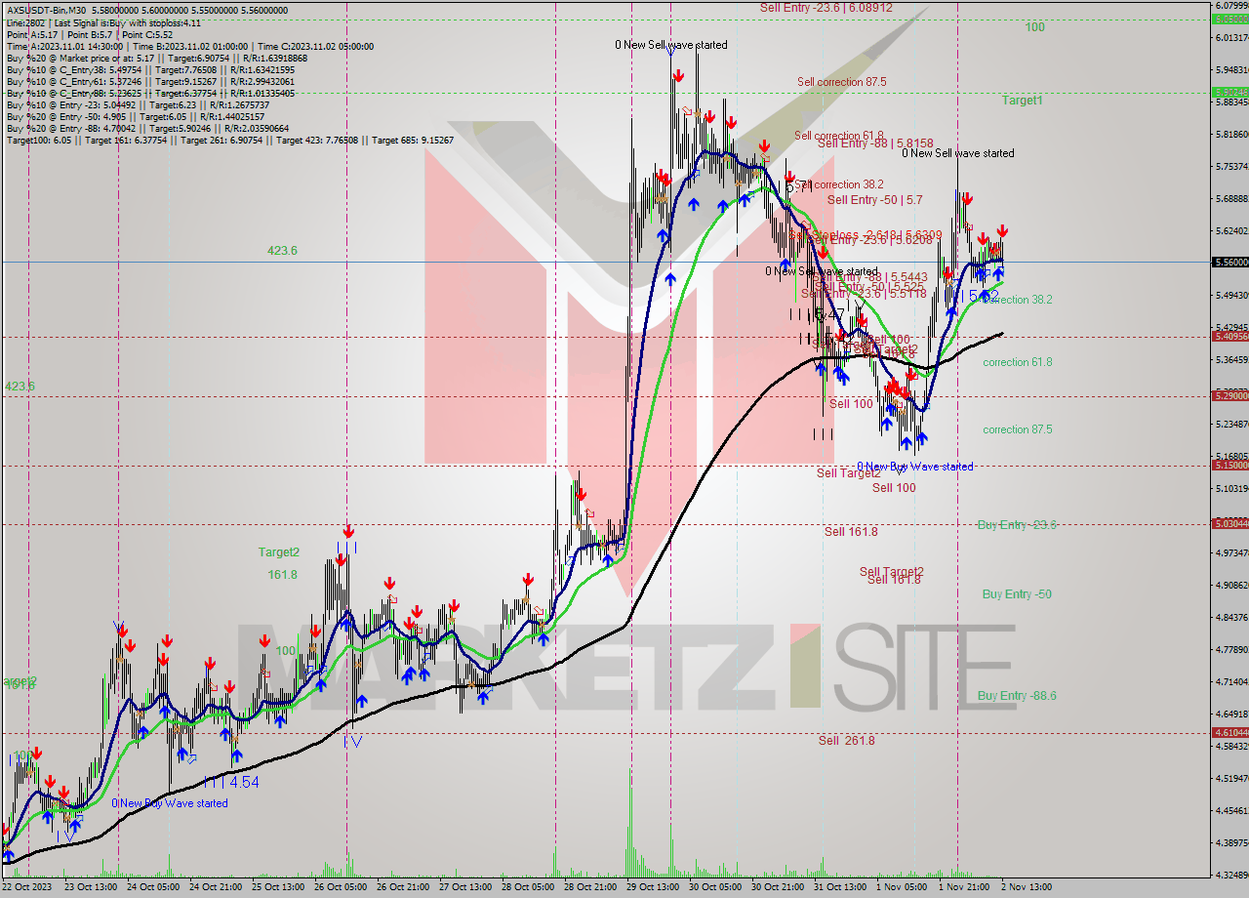
Task: Click the '26 Oct 05:00' time axis label
Action: (342, 887)
